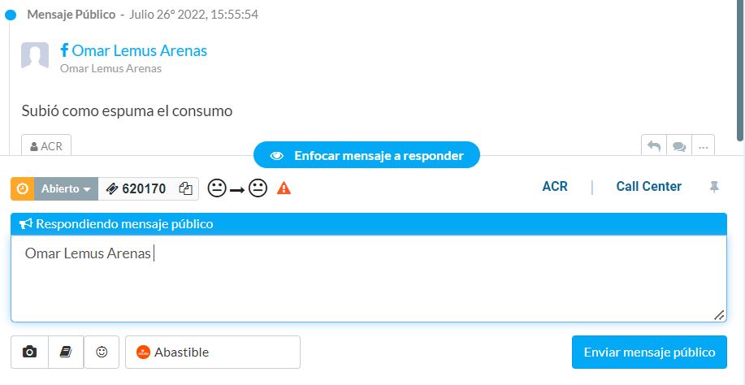Click Enviar mensaje público button
Image resolution: width=745 pixels, height=385 pixels.
pyautogui.click(x=649, y=353)
